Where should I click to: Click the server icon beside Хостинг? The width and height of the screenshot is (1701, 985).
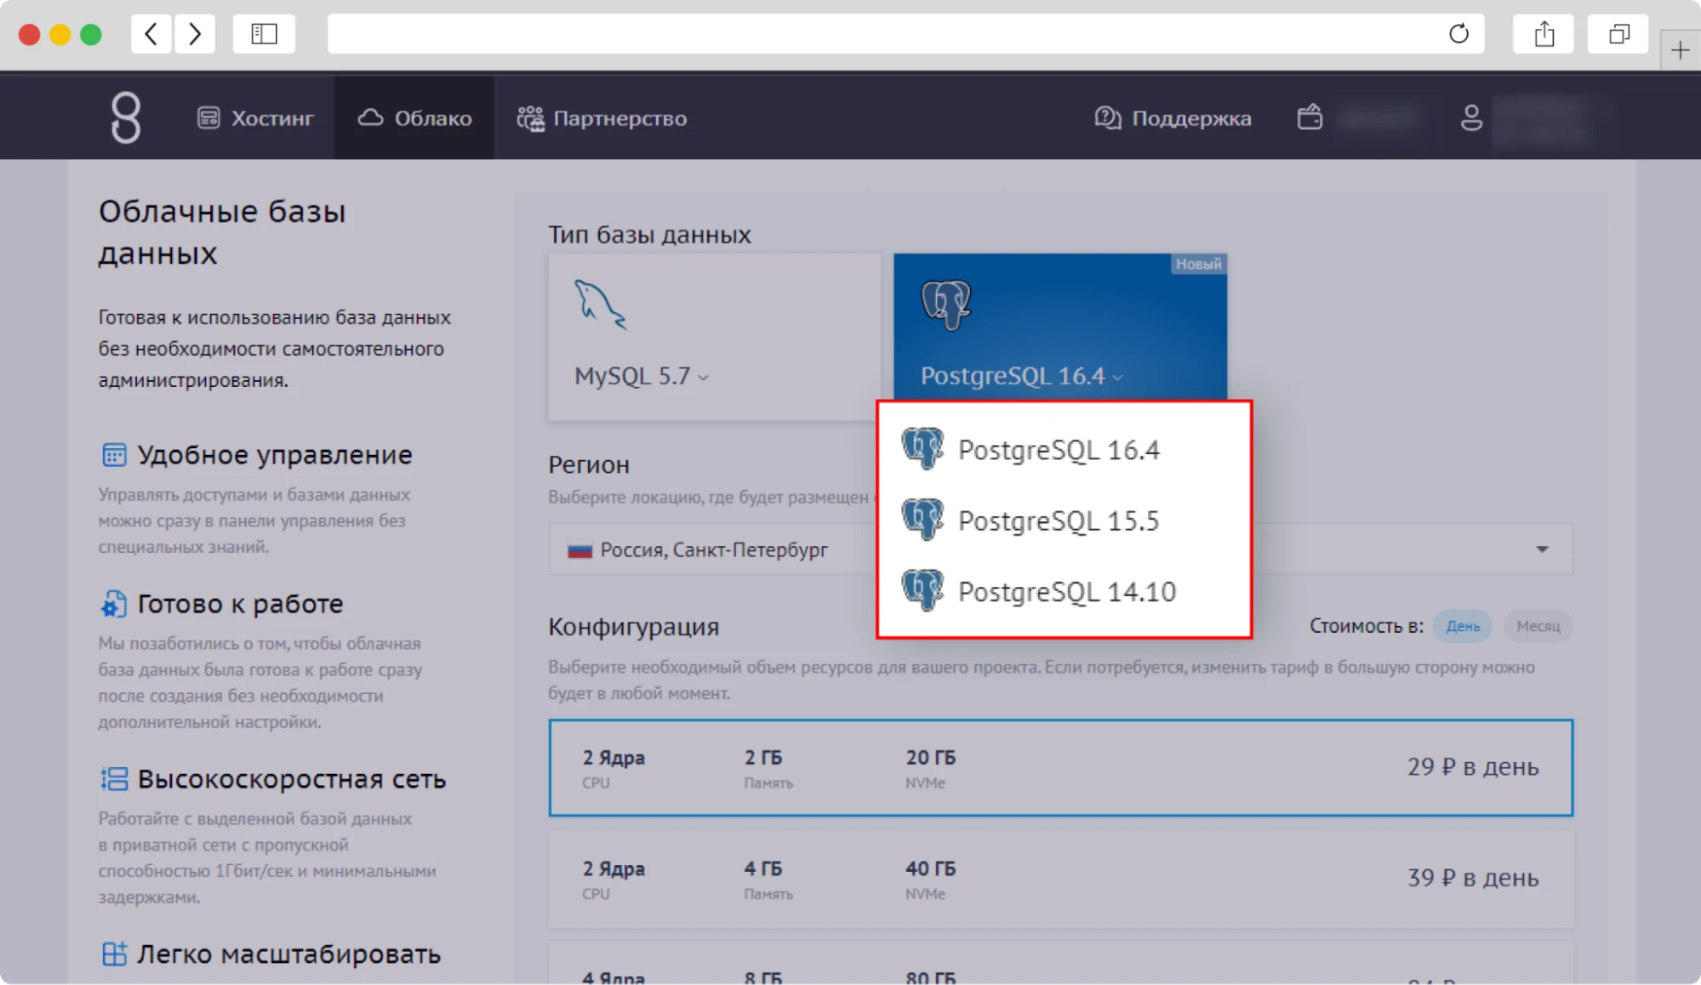pos(208,117)
